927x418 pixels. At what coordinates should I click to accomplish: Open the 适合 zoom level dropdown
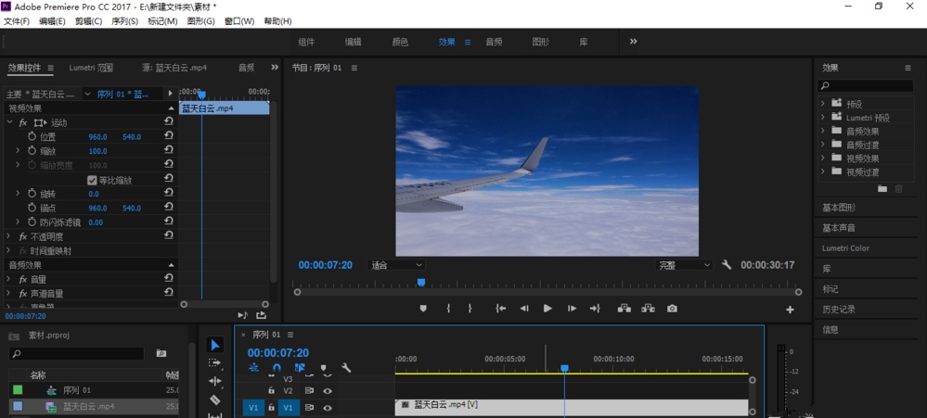[x=396, y=265]
